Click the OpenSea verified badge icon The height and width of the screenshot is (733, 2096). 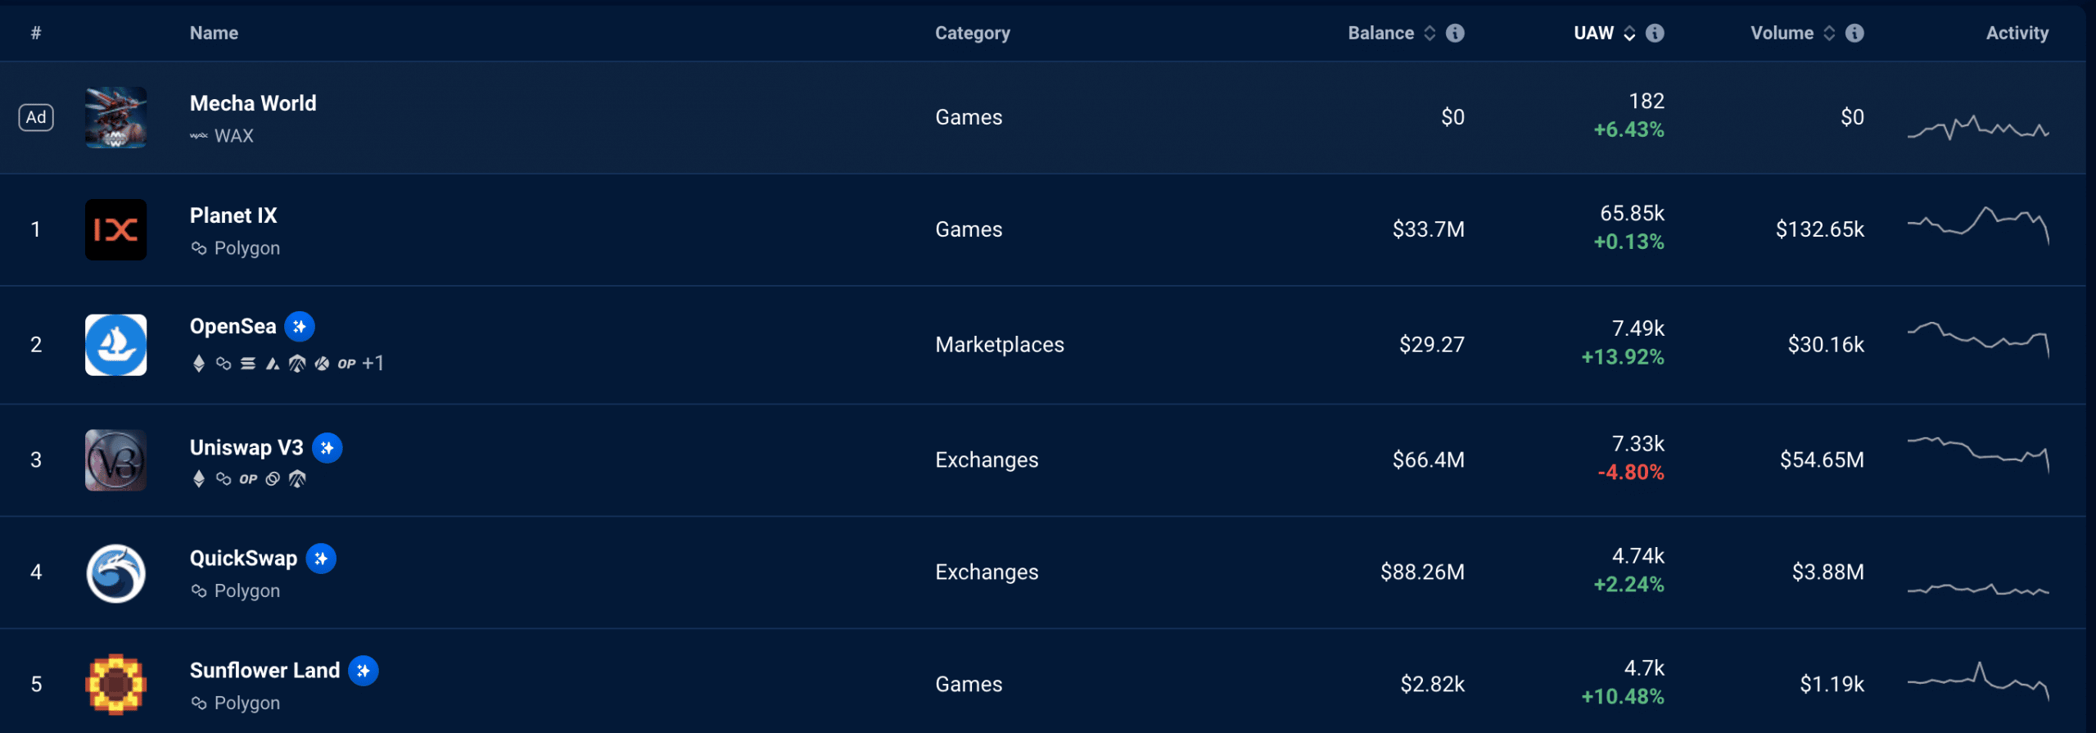click(300, 327)
